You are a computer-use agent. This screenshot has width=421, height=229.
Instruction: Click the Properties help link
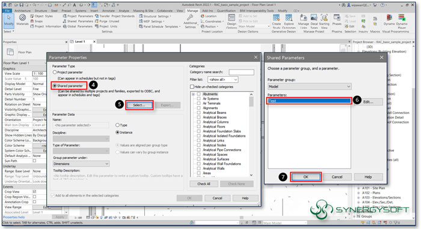[14, 217]
